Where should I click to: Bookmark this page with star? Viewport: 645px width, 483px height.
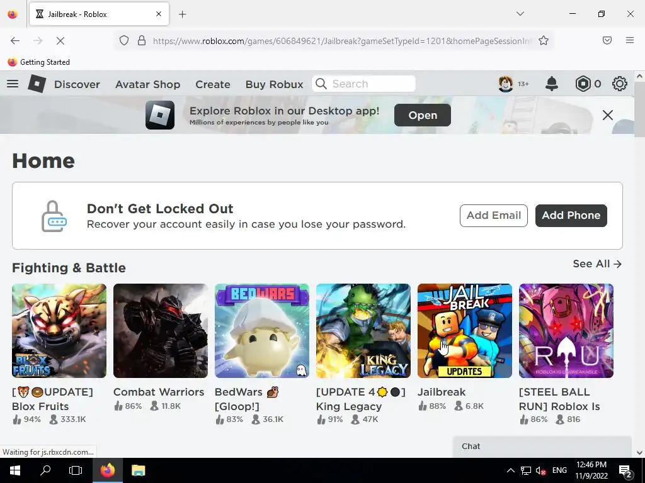coord(544,40)
